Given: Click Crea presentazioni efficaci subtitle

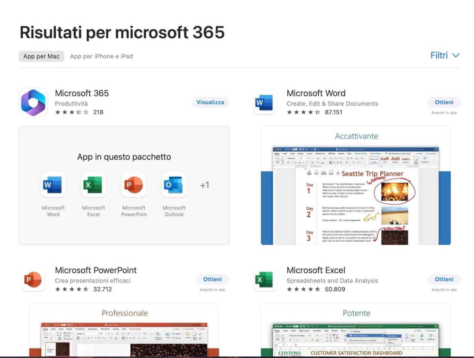Looking at the screenshot, I should pos(93,281).
